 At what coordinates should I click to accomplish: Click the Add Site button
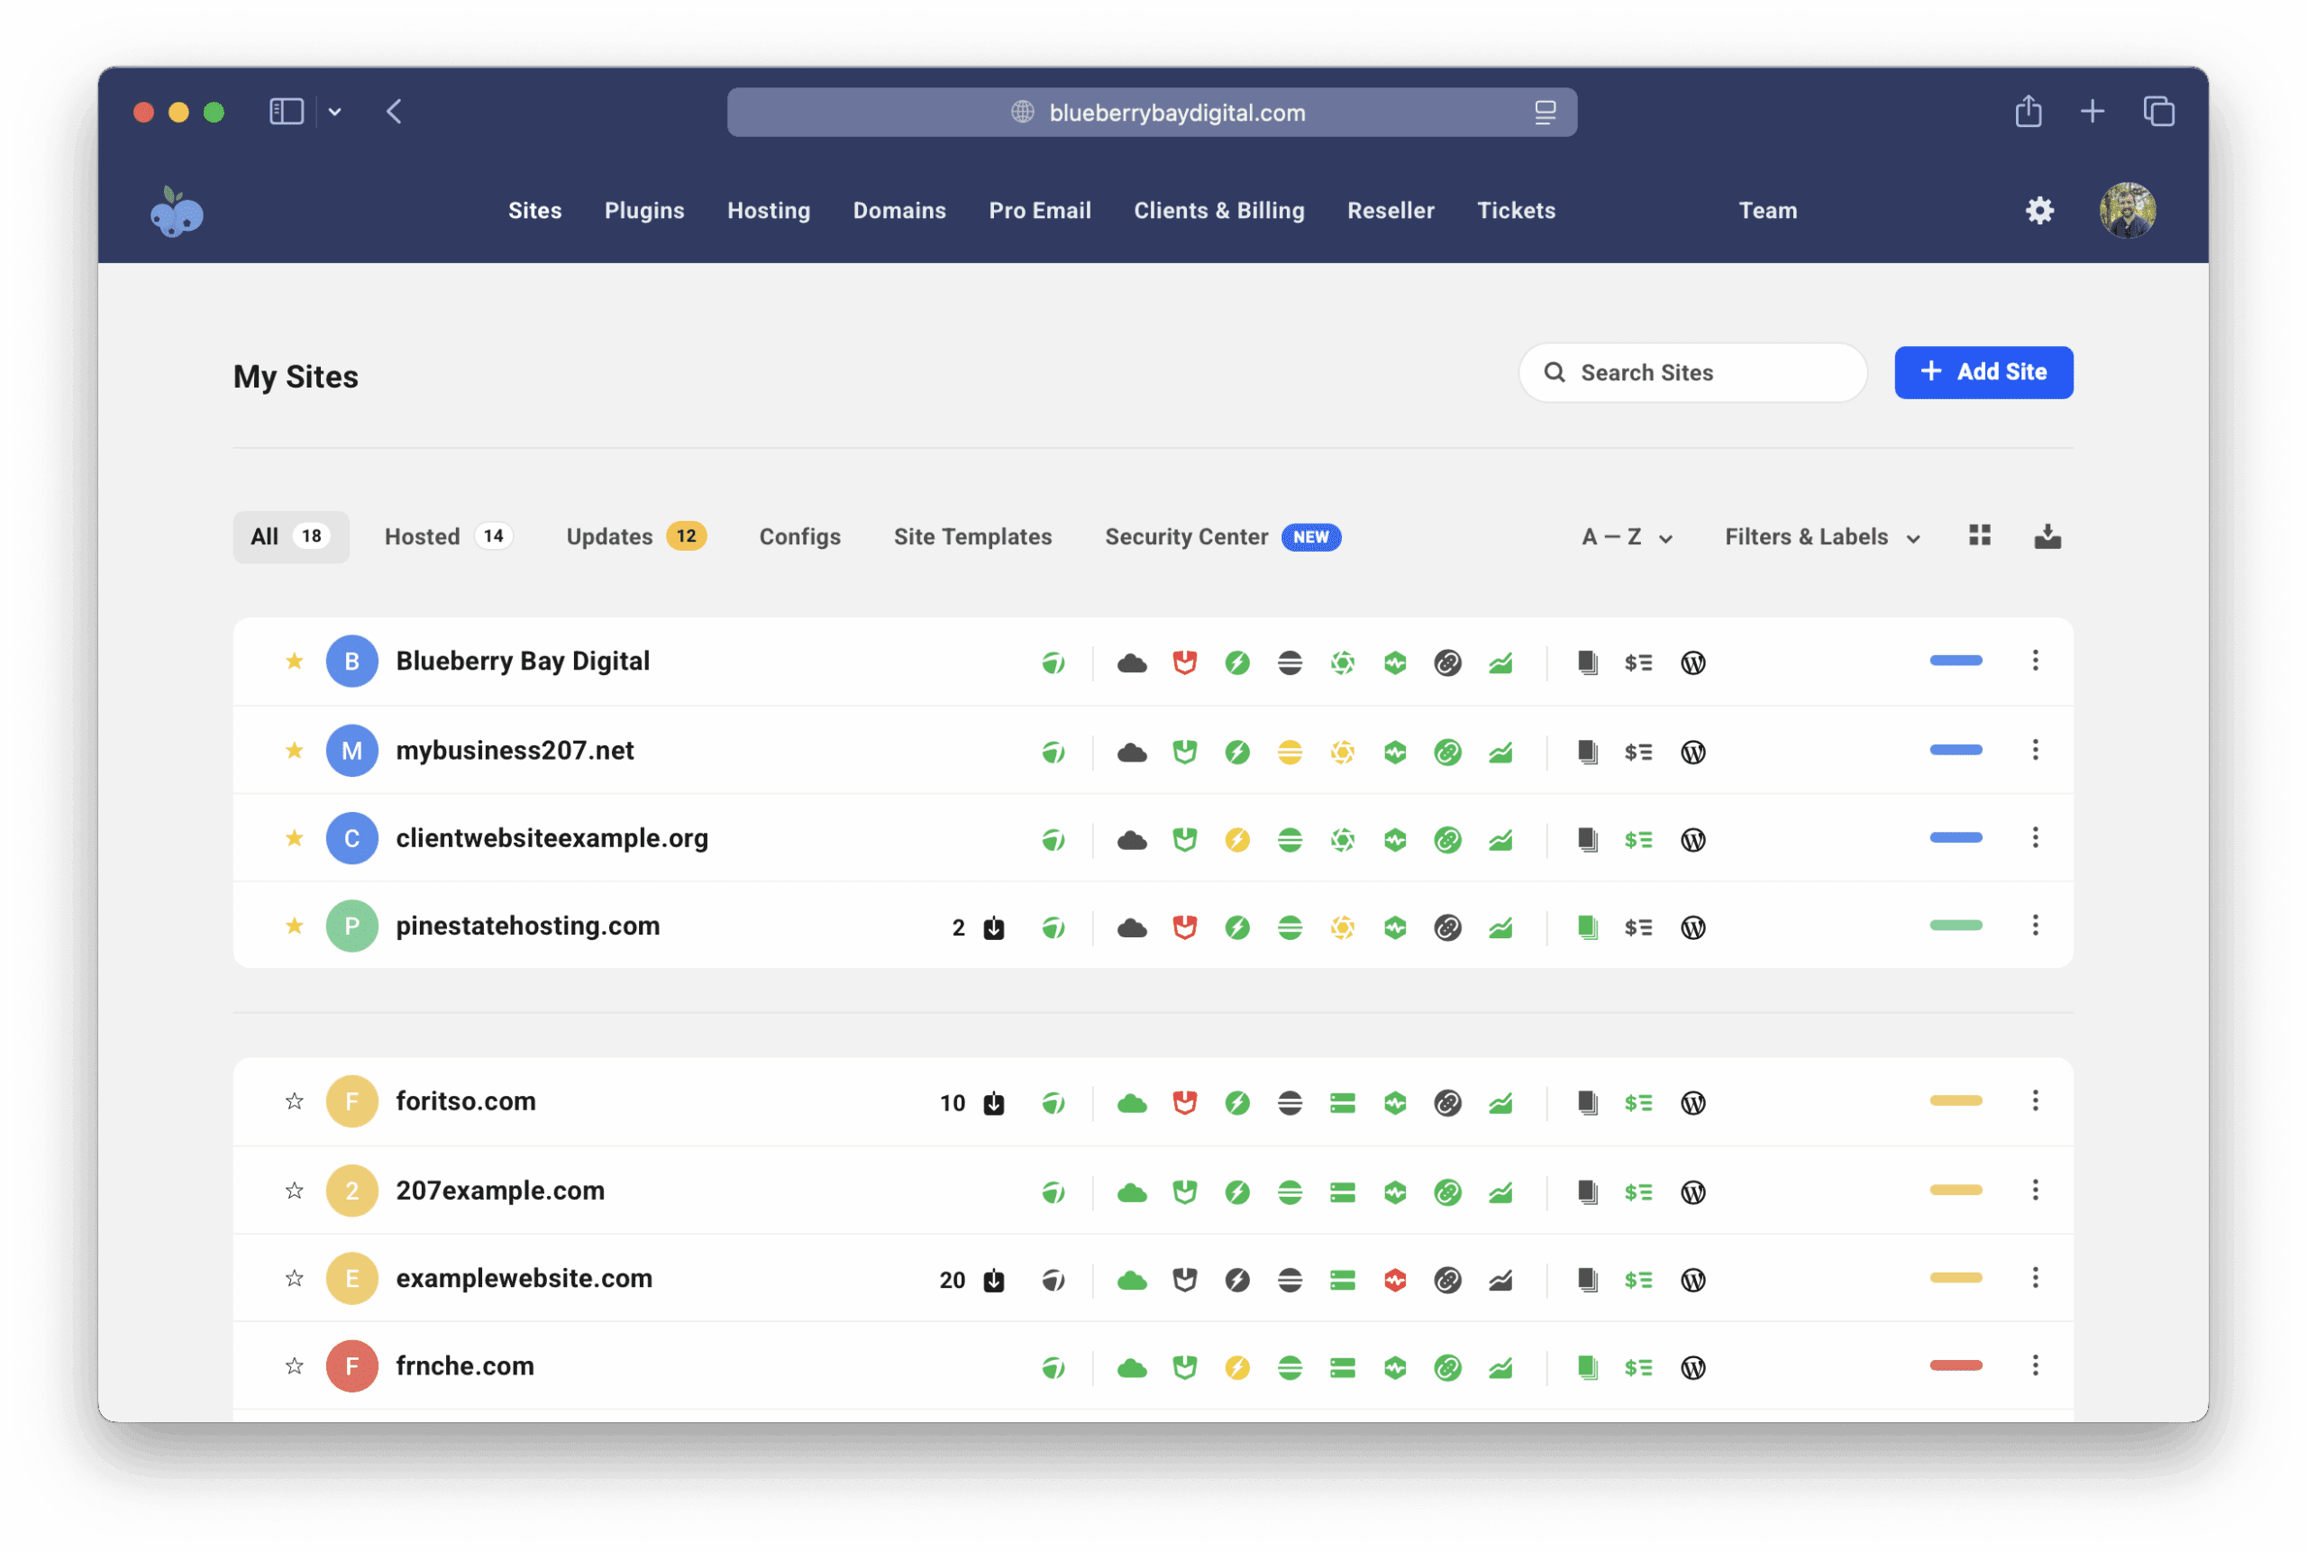(x=1983, y=372)
